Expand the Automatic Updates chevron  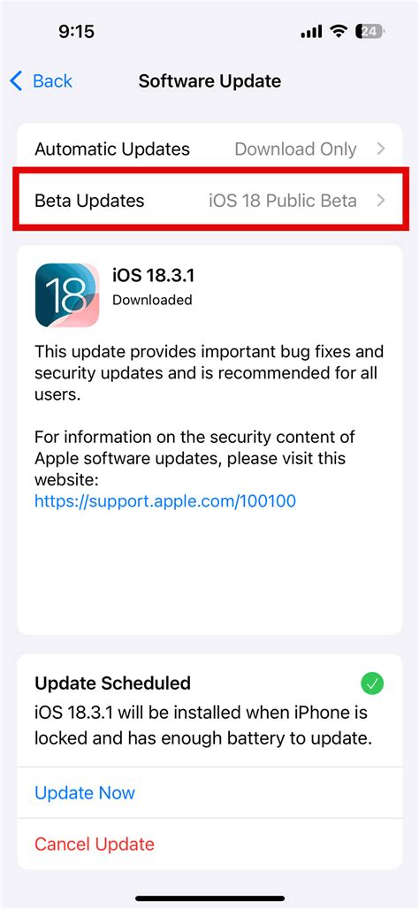pyautogui.click(x=381, y=149)
